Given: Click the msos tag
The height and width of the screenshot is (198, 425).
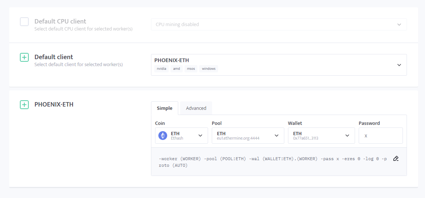Looking at the screenshot, I should click(191, 69).
